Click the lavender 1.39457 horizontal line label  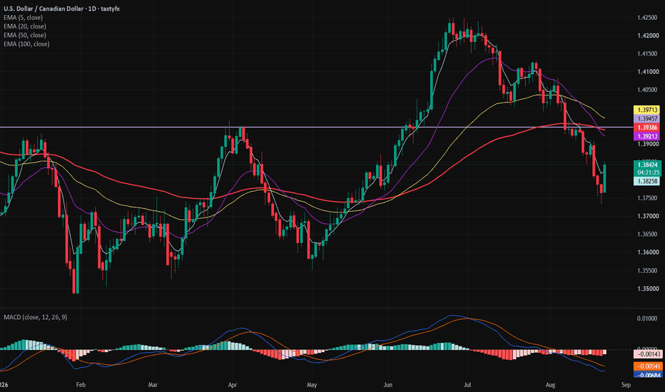646,118
